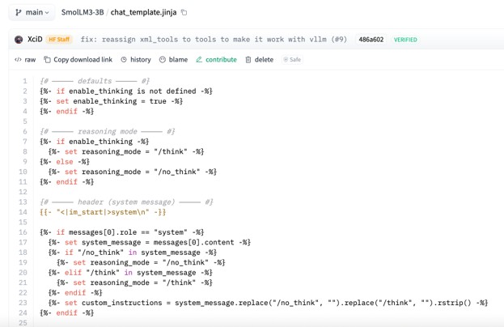The width and height of the screenshot is (504, 327).
Task: Click the Safe scan badge
Action: (x=292, y=60)
